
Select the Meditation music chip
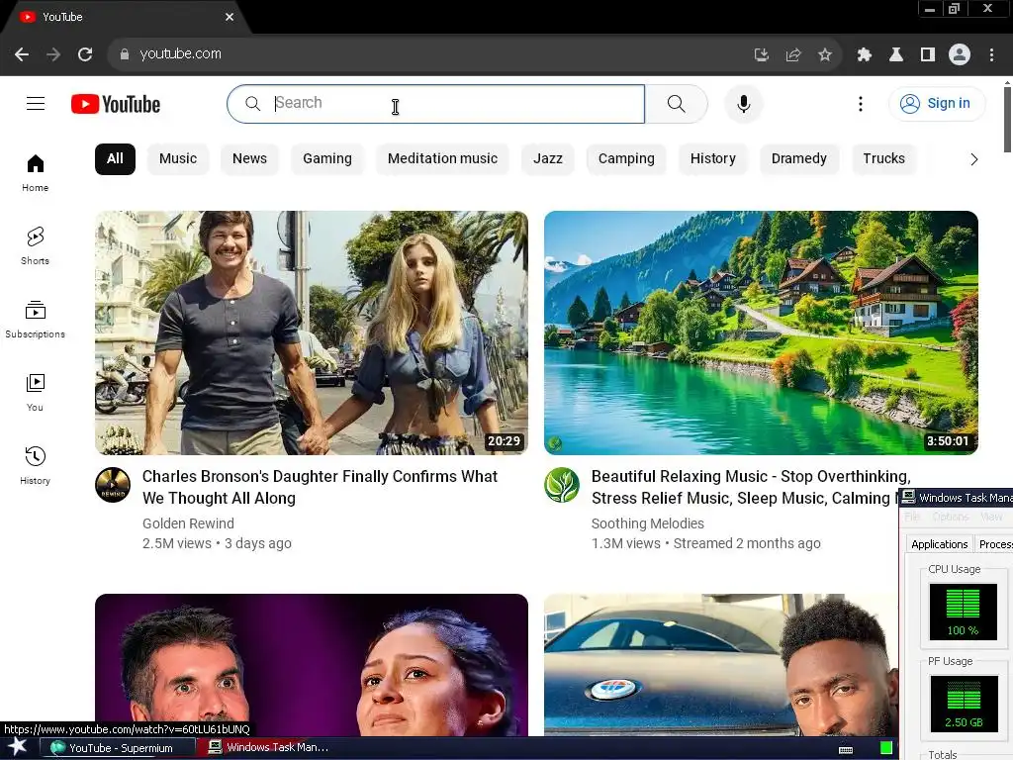(x=442, y=159)
